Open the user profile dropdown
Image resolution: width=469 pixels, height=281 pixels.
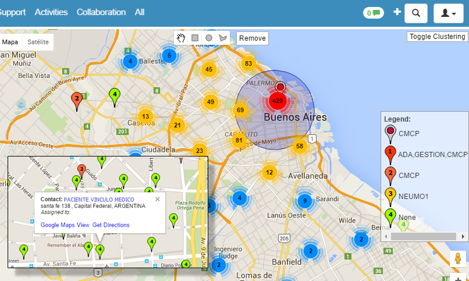pyautogui.click(x=449, y=13)
